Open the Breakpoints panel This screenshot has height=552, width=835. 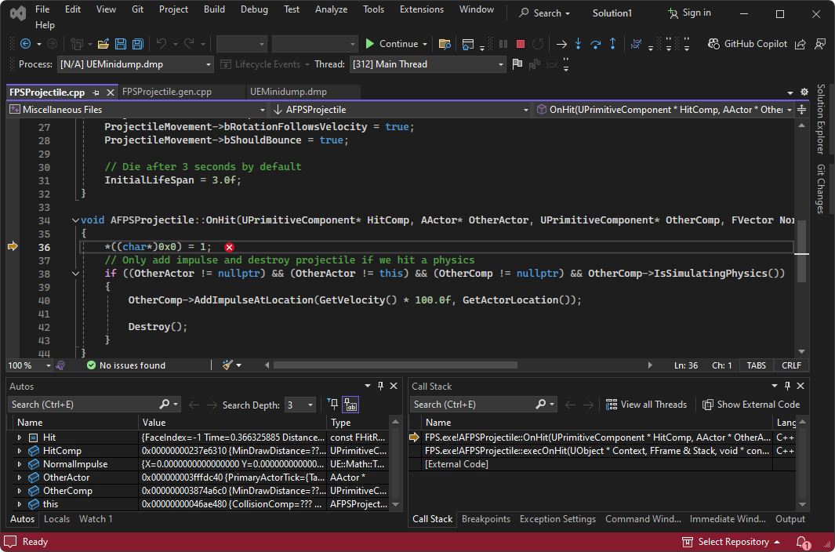[x=488, y=519]
